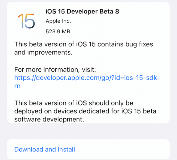This screenshot has width=177, height=160.
Task: Click the colorful number 5 in the logo
Action: click(x=30, y=21)
